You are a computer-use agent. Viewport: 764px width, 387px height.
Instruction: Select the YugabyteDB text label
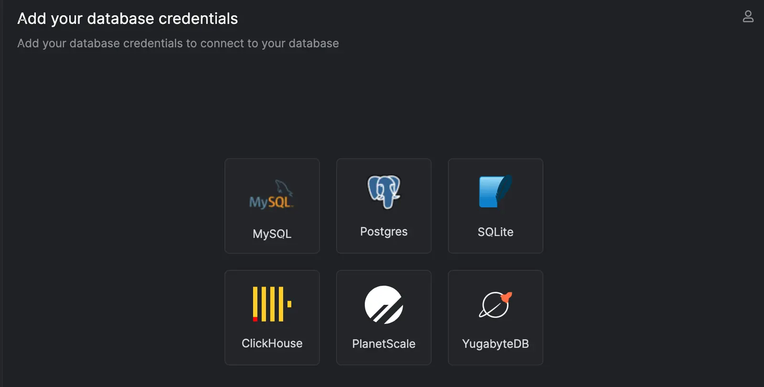coord(495,344)
